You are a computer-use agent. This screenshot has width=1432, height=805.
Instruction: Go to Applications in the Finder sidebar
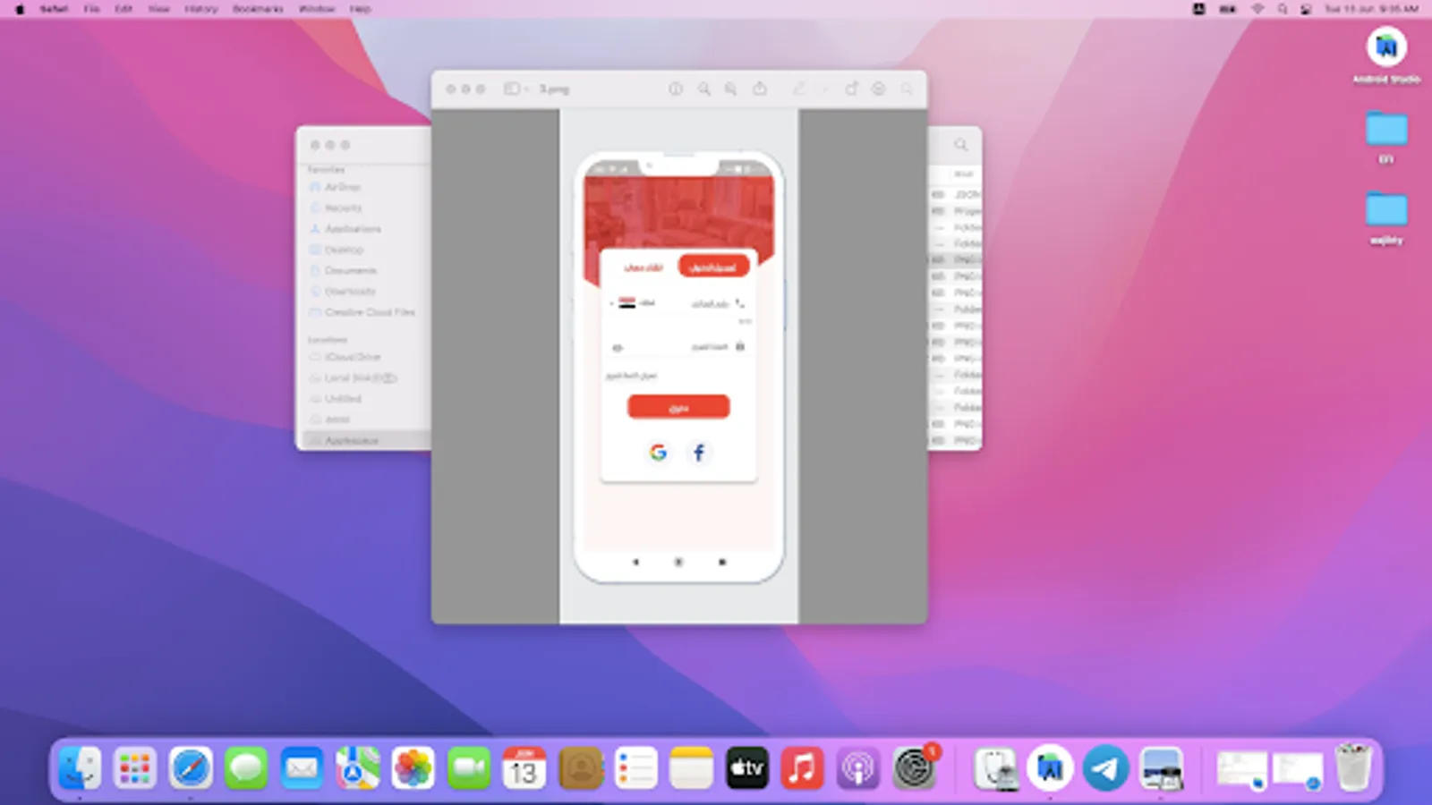[353, 229]
